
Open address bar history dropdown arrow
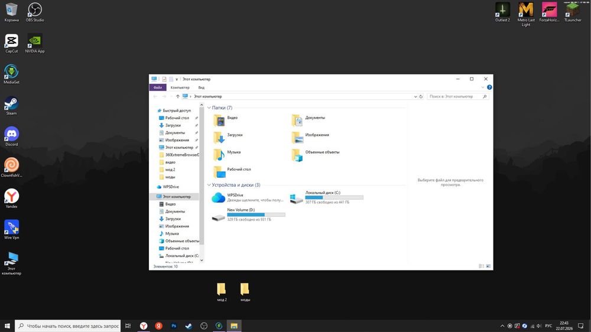coord(415,96)
